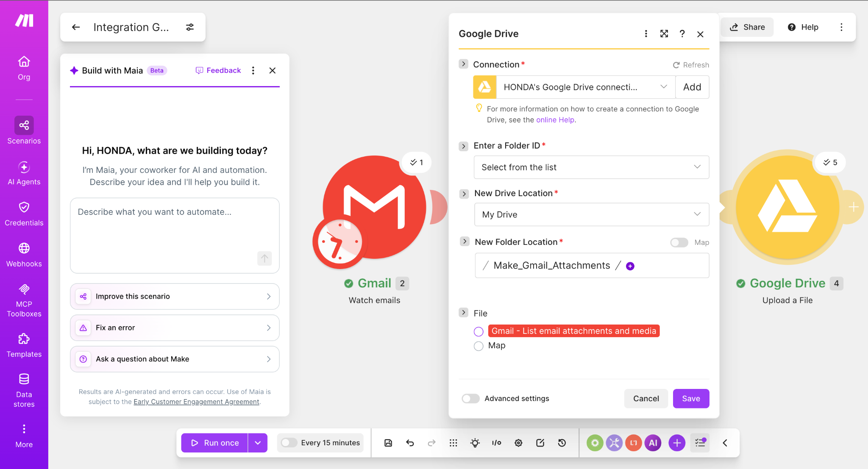
Task: Add a new Google Drive connection
Action: point(692,87)
